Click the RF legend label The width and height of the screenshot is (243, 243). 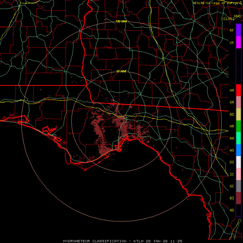(x=232, y=30)
